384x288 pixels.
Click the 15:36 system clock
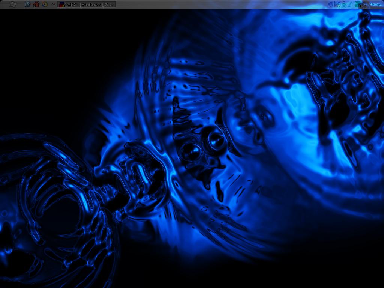coord(375,4)
